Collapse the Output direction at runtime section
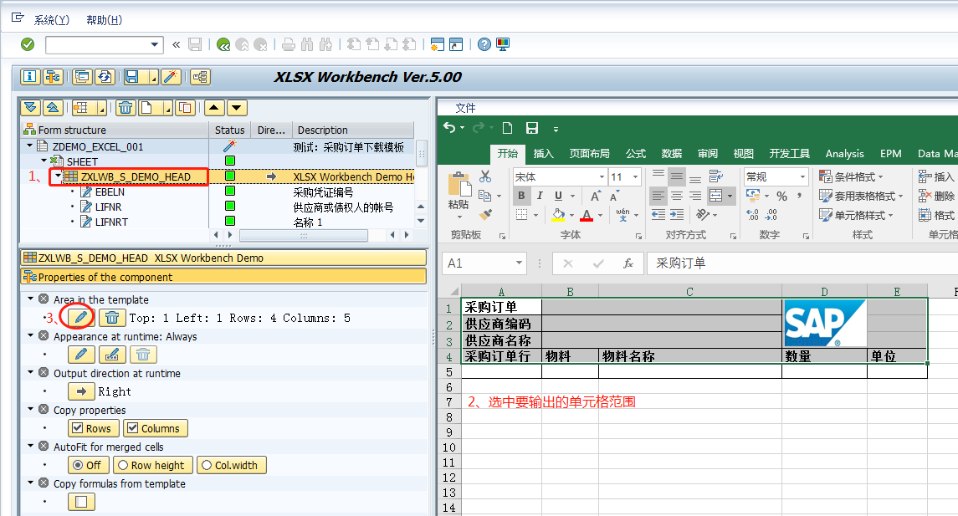This screenshot has width=958, height=516. 31,372
